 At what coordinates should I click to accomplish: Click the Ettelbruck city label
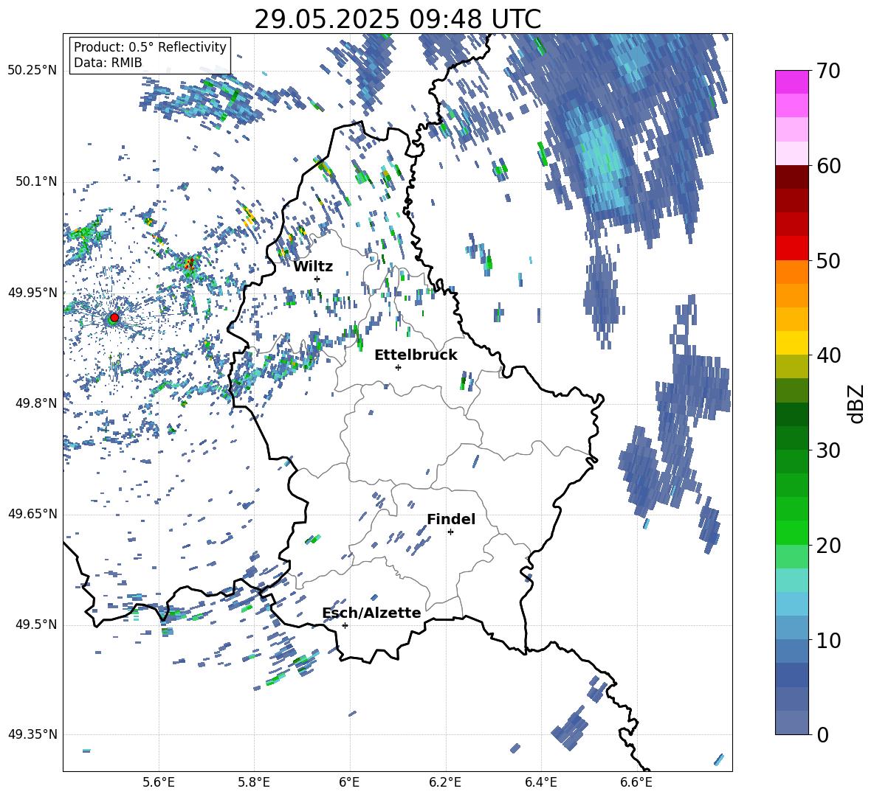coord(416,355)
